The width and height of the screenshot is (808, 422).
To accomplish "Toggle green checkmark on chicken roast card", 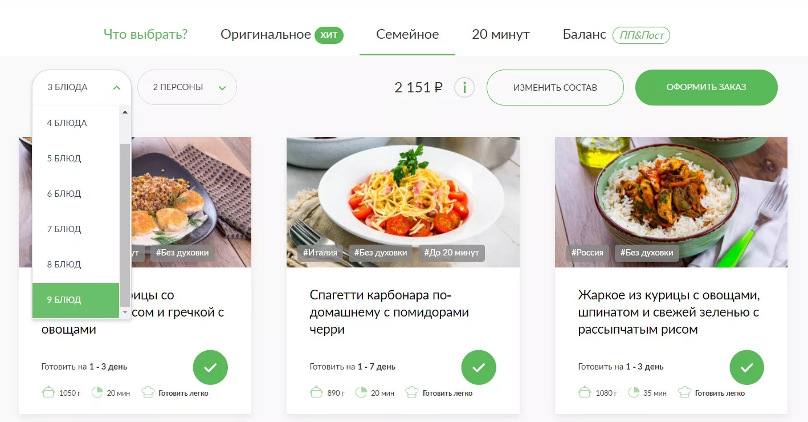I will [x=747, y=367].
